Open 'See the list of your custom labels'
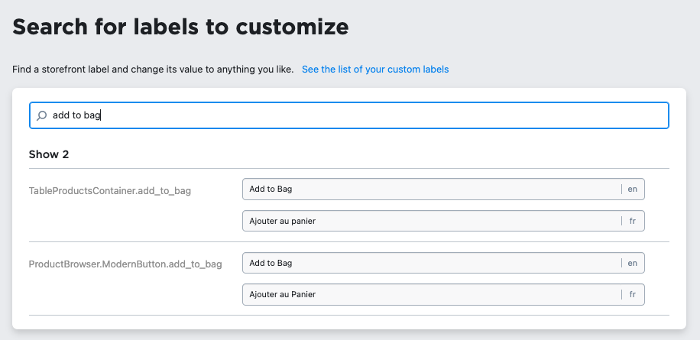The width and height of the screenshot is (700, 340). click(x=374, y=70)
